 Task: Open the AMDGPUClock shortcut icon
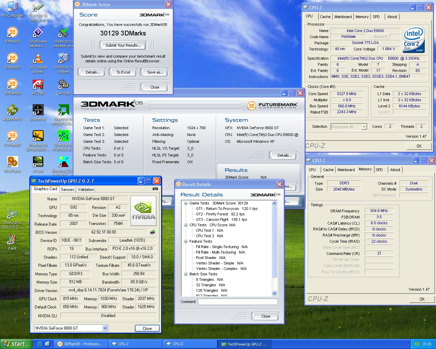point(63,115)
